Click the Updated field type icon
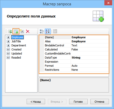Screen dimensions: 114x109 [x=8, y=53]
